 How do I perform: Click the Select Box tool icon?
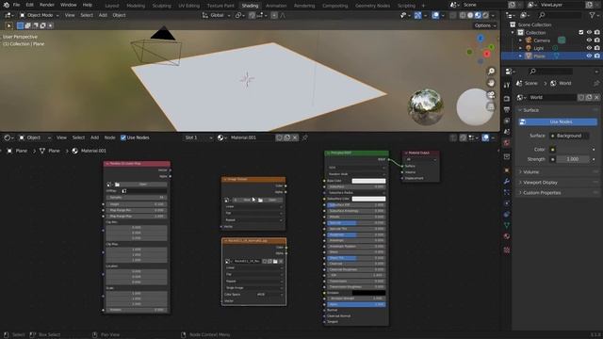[8, 25]
